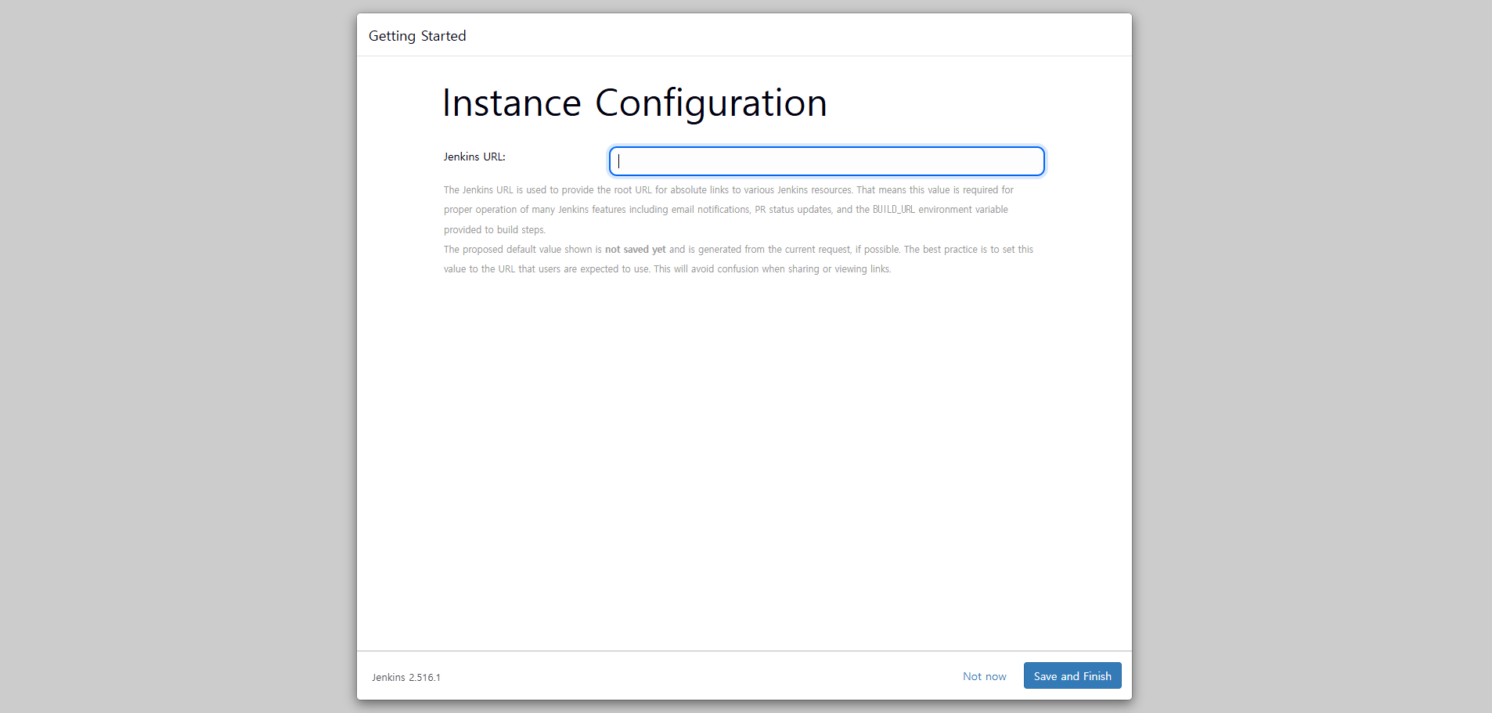1492x713 pixels.
Task: Click the line starting 'value to the URL that users'
Action: (668, 269)
